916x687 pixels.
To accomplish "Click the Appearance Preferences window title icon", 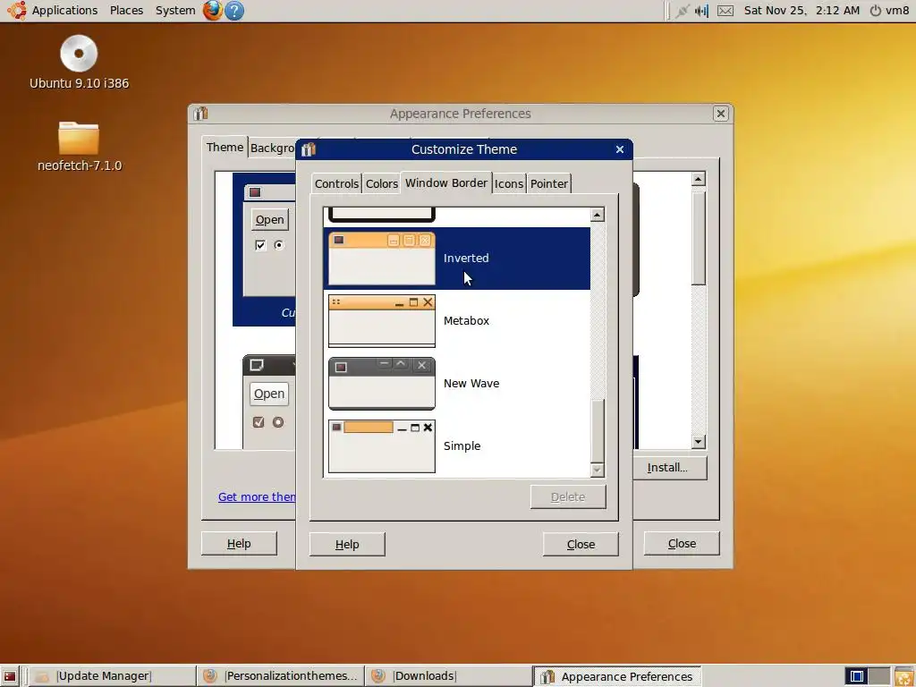I will point(201,114).
